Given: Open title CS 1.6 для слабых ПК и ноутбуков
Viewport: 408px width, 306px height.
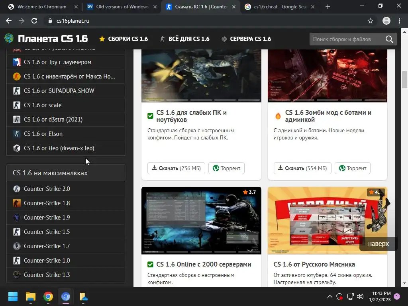Looking at the screenshot, I should coord(192,116).
